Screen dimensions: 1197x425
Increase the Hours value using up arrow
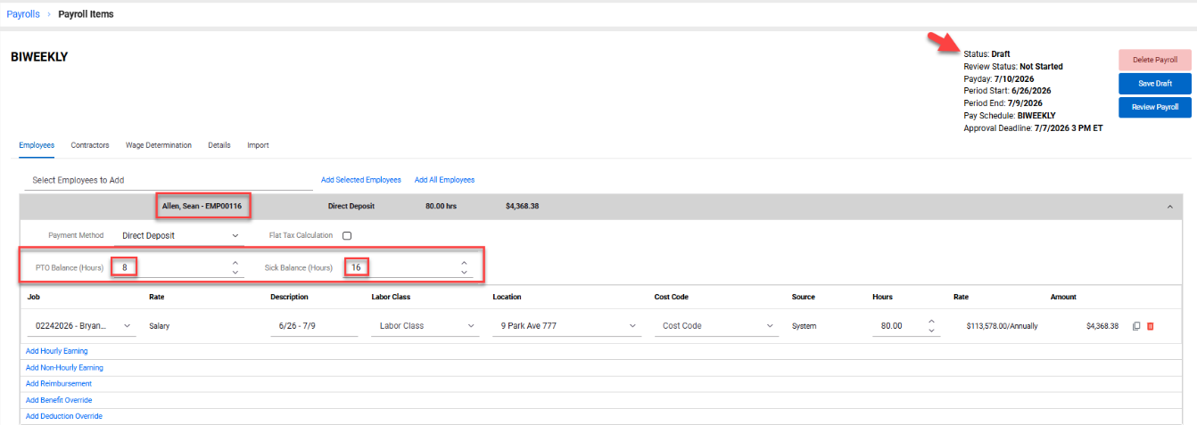click(931, 322)
